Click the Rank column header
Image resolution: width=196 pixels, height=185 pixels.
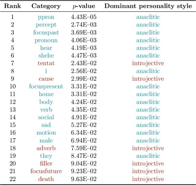(13, 6)
